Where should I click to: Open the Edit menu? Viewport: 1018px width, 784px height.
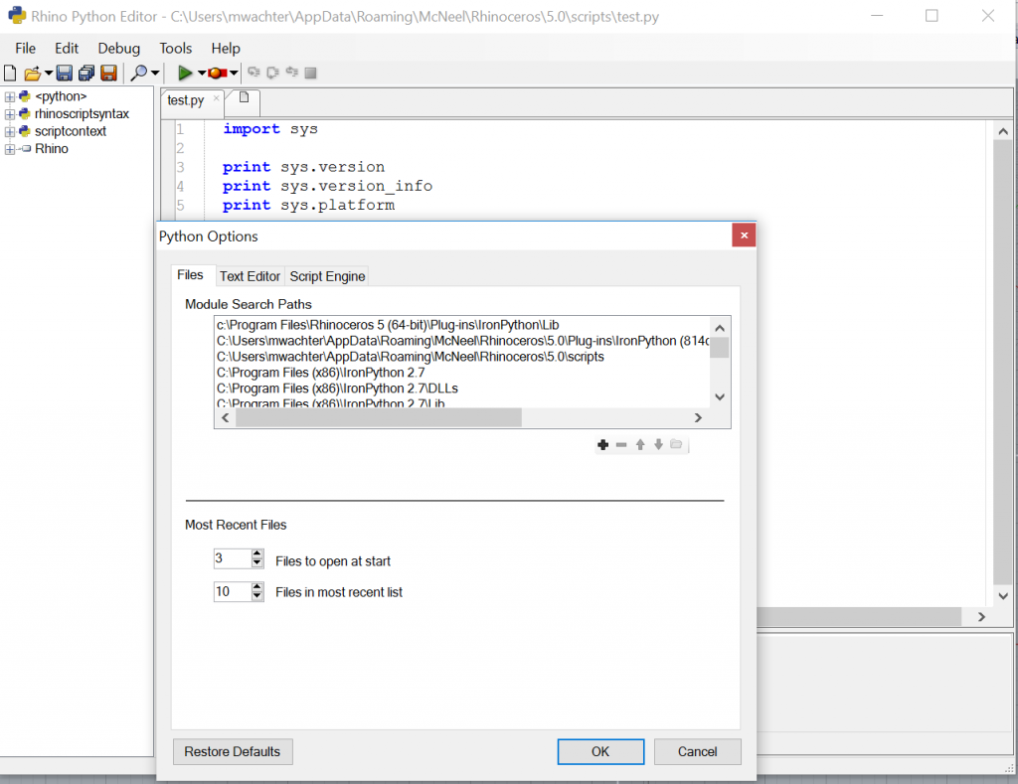[x=67, y=49]
